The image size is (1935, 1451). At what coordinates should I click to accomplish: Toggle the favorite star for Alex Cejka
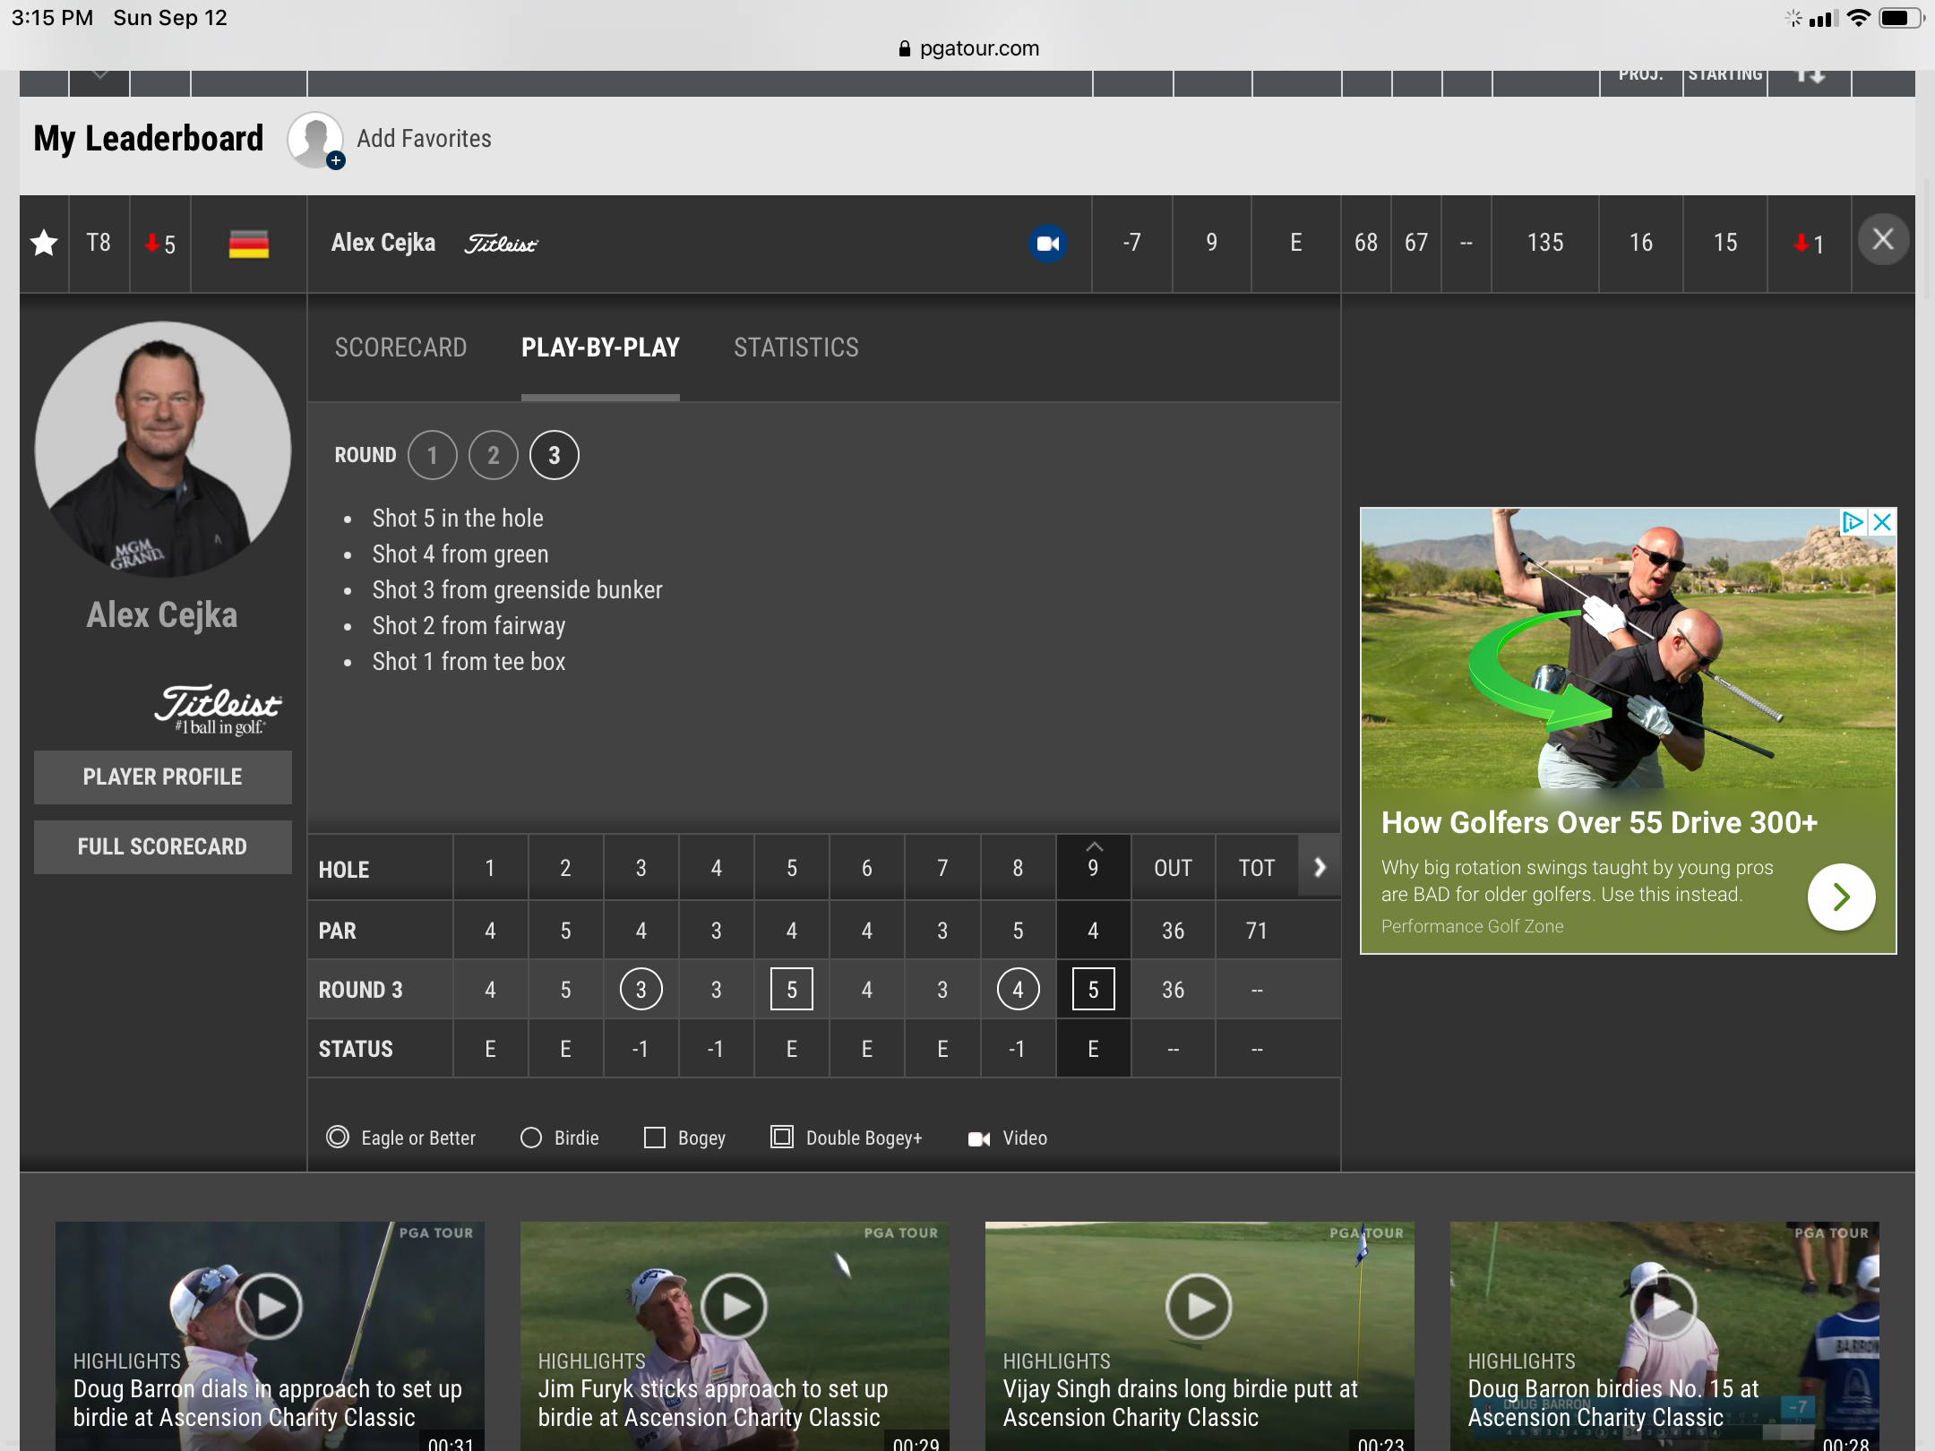click(x=44, y=243)
